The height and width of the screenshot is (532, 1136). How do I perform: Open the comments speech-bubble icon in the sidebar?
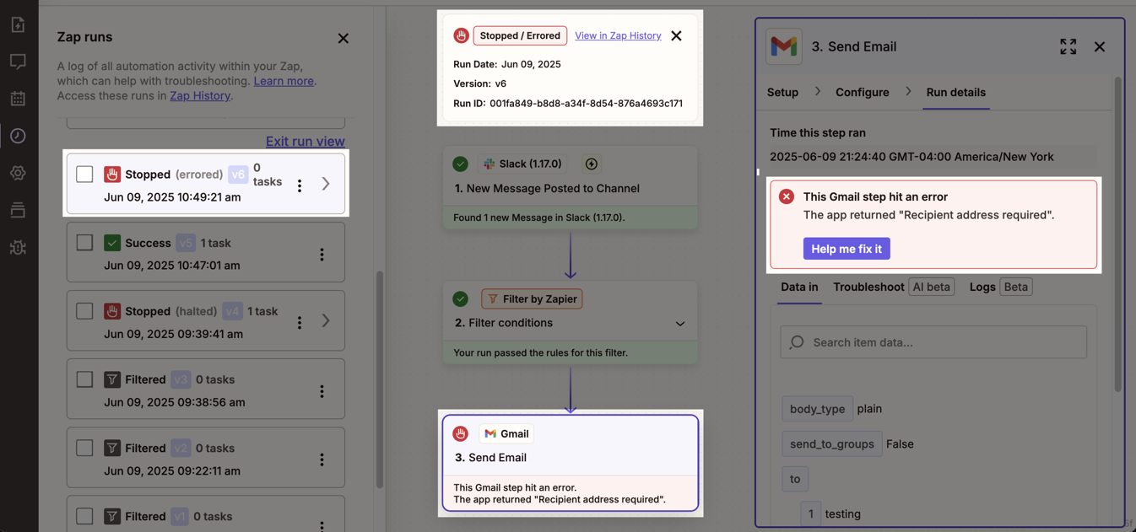coord(18,62)
